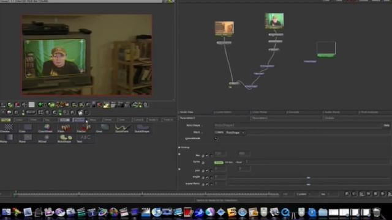The image size is (392, 220).
Task: Toggle the autokey icon in the Res row
Action: click(207, 156)
